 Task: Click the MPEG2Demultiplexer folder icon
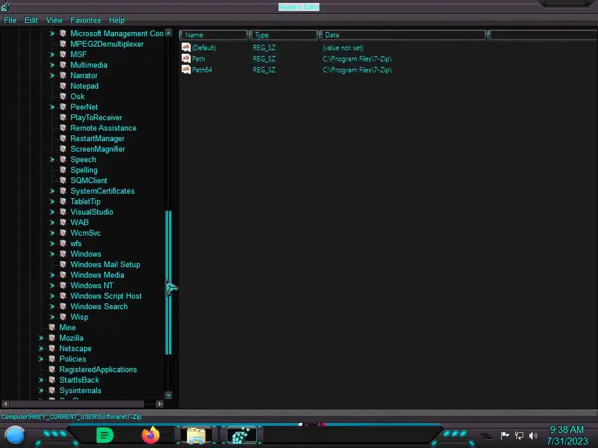coord(63,44)
